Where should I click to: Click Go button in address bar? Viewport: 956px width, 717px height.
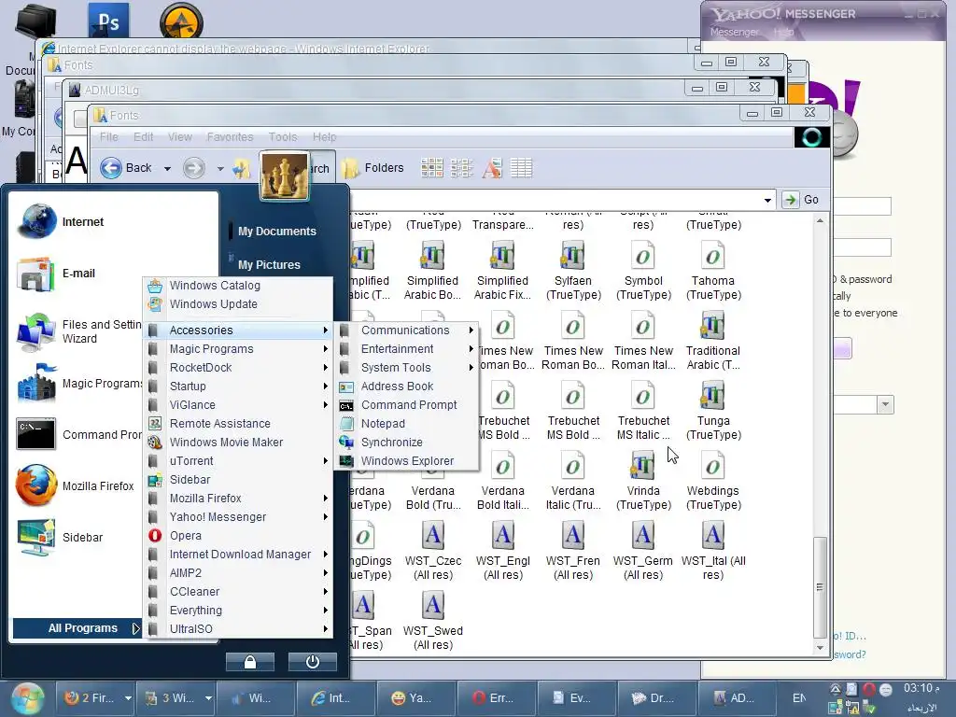click(x=801, y=200)
